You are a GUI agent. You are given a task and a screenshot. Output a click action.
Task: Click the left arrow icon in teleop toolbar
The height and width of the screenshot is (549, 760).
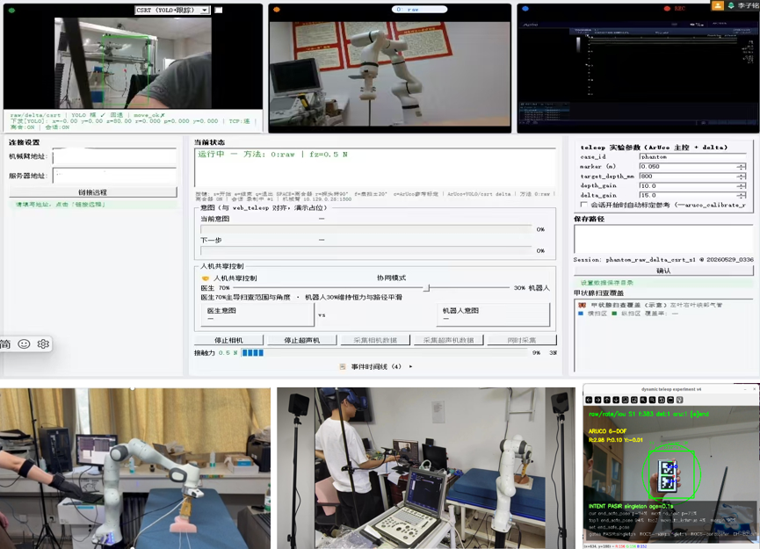589,400
